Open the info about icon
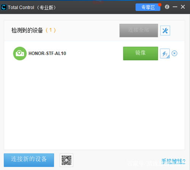 click(167, 7)
